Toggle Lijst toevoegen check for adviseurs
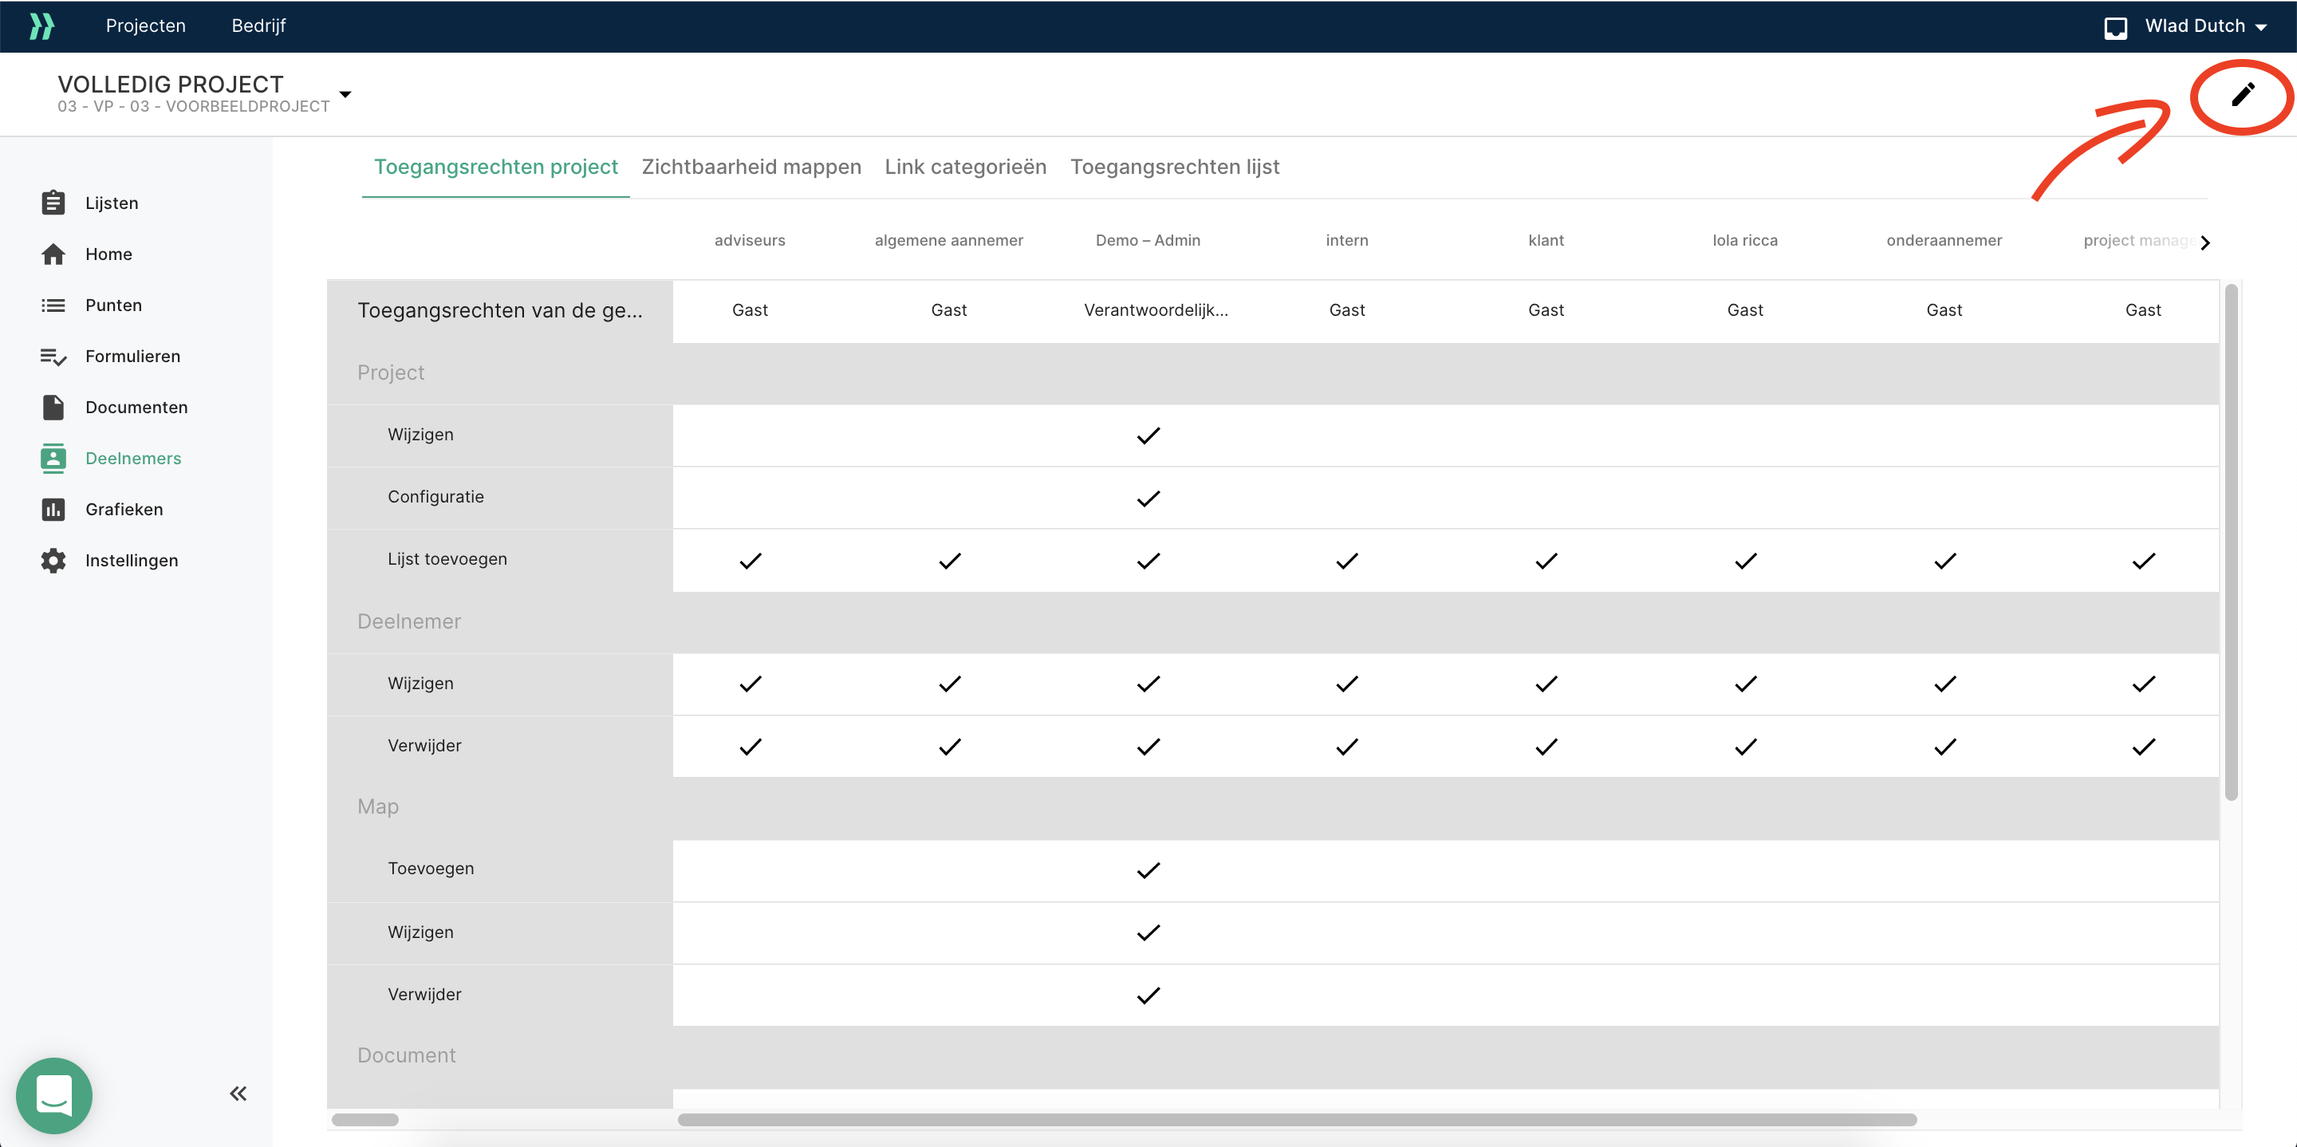The image size is (2297, 1147). [751, 561]
